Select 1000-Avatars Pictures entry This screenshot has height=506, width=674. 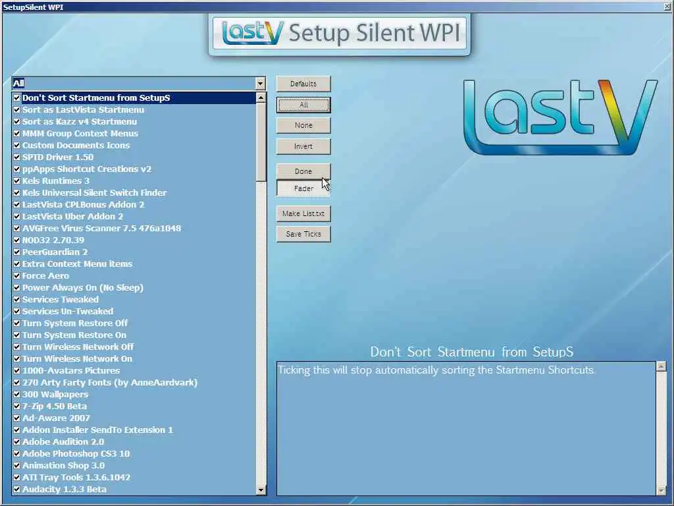71,370
